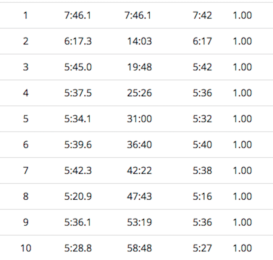Select split time 5:28.8
Screen dimensions: 273x260
78,249
